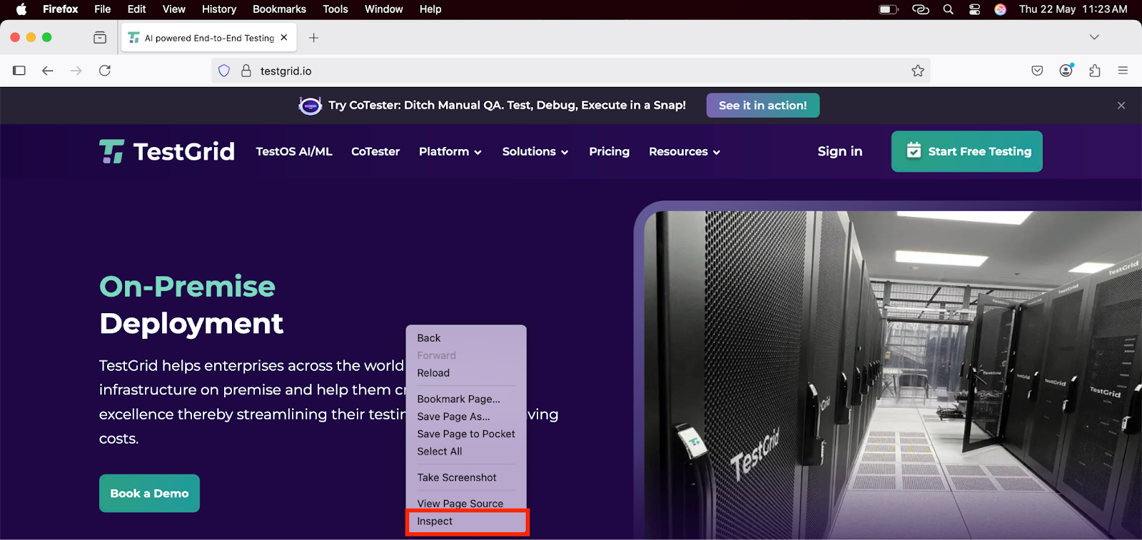1142x540 pixels.
Task: Open the History menu
Action: 219,9
